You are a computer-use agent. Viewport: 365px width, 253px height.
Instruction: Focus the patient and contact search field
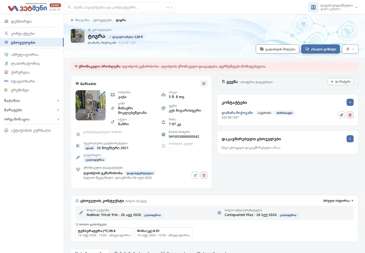pyautogui.click(x=120, y=7)
